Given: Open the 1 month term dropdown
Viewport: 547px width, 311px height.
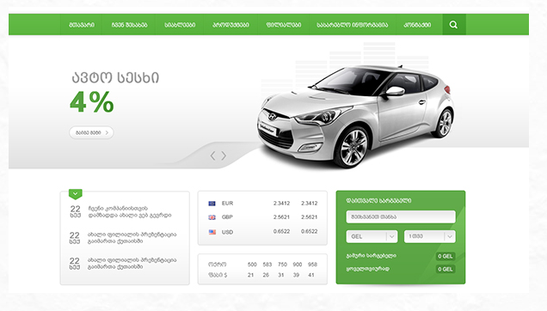Looking at the screenshot, I should [430, 236].
